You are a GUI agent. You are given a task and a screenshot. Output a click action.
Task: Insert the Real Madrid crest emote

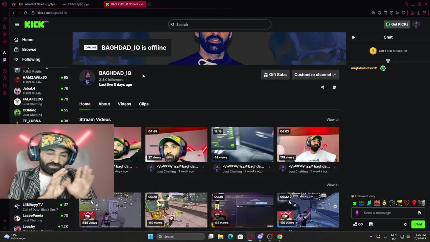pyautogui.click(x=384, y=203)
